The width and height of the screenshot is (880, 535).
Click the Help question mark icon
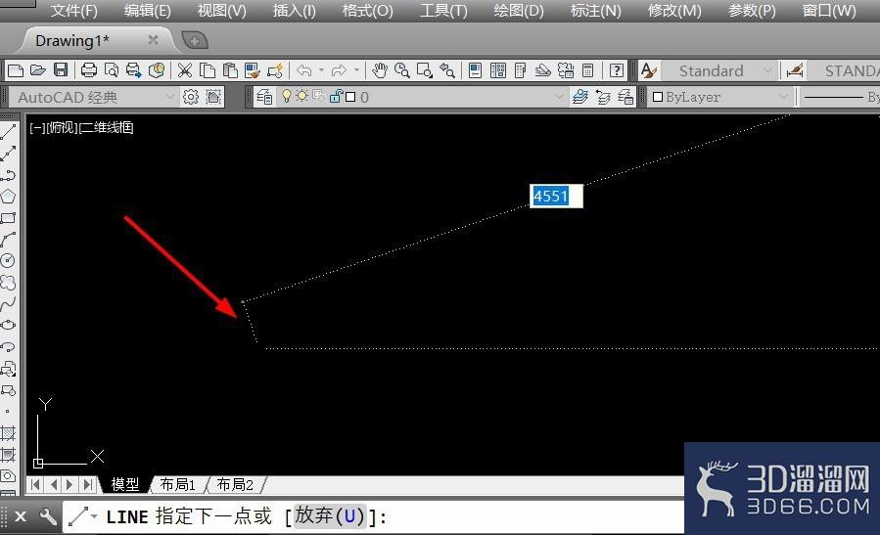[617, 70]
